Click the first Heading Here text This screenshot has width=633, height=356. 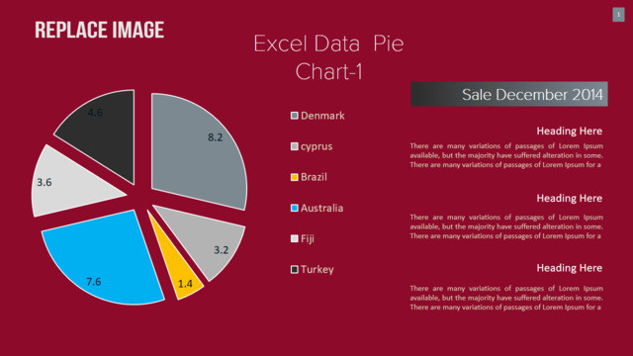point(570,131)
